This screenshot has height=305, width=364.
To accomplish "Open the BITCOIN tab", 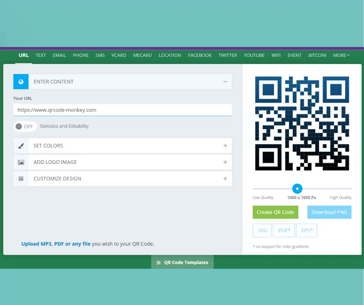I will point(318,55).
